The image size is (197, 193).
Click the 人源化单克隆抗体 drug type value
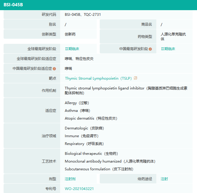[173, 36]
